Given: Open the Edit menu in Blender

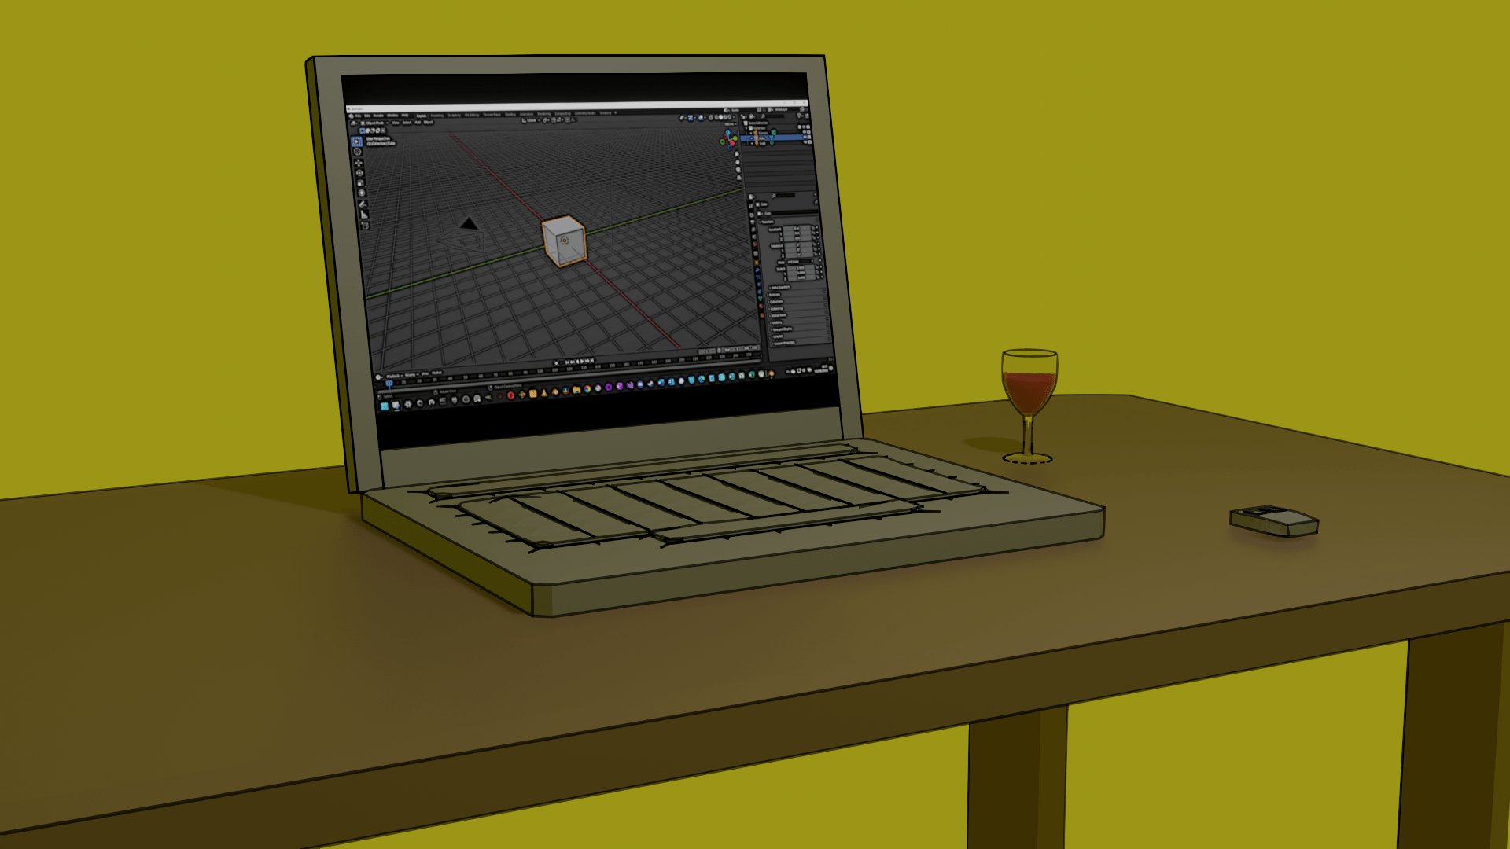Looking at the screenshot, I should (367, 115).
